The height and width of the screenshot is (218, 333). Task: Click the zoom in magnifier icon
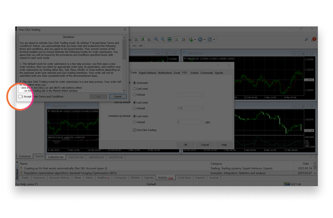157,40
